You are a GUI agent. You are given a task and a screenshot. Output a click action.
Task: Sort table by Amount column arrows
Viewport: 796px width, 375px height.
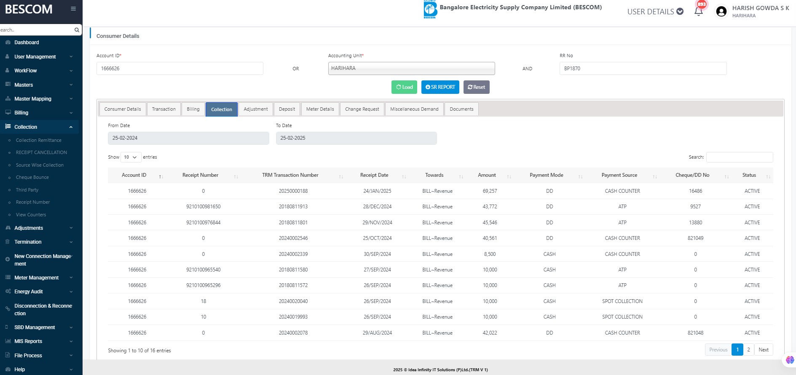[509, 177]
